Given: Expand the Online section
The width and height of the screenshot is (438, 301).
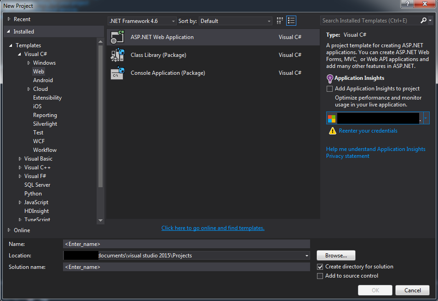Looking at the screenshot, I should pyautogui.click(x=9, y=230).
